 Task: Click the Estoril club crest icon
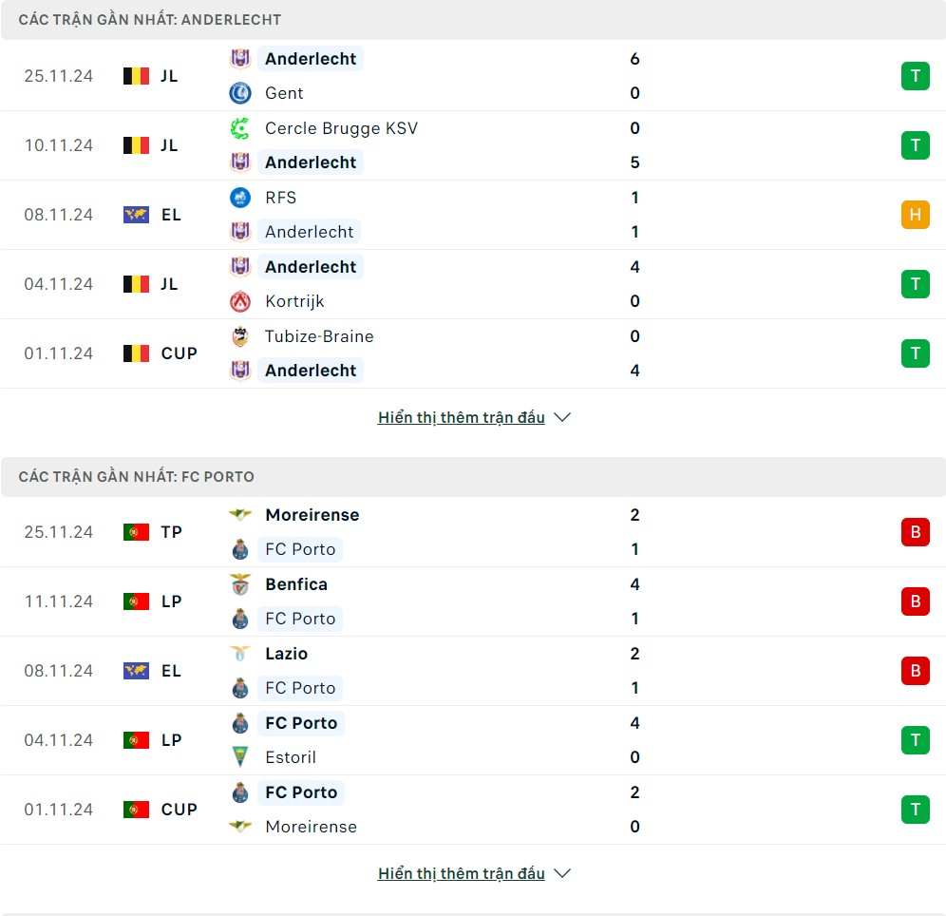(240, 757)
